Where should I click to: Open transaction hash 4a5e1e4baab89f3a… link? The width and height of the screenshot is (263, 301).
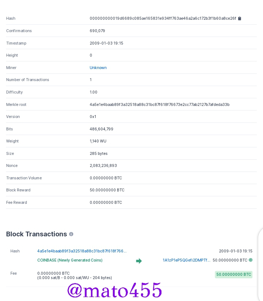tap(82, 251)
